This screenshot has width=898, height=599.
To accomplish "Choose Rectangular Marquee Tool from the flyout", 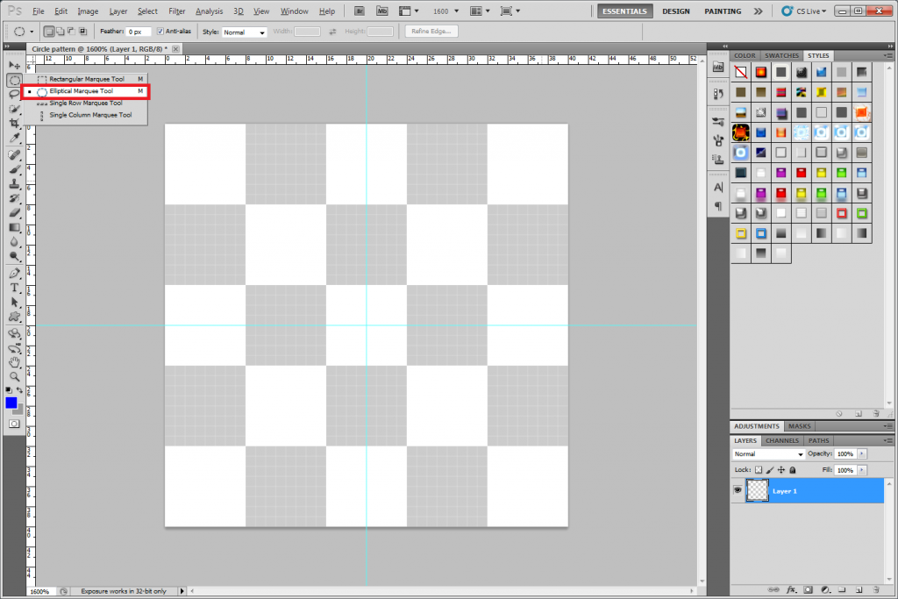I will tap(86, 79).
